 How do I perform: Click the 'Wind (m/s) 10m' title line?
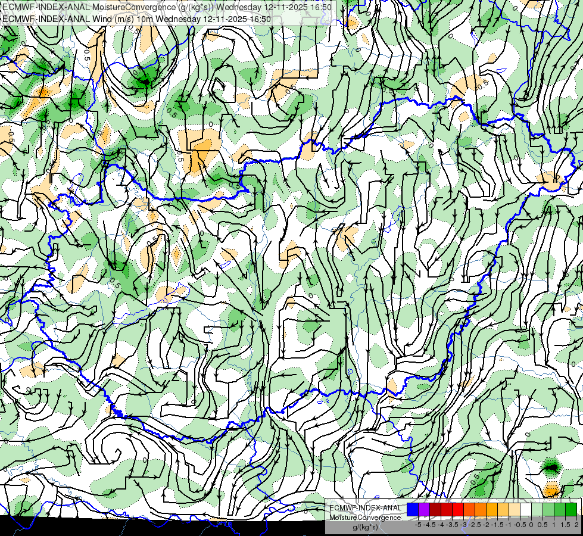[136, 19]
